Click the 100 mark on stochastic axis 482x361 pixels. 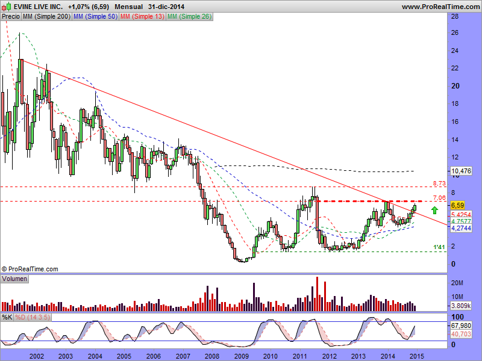(457, 317)
